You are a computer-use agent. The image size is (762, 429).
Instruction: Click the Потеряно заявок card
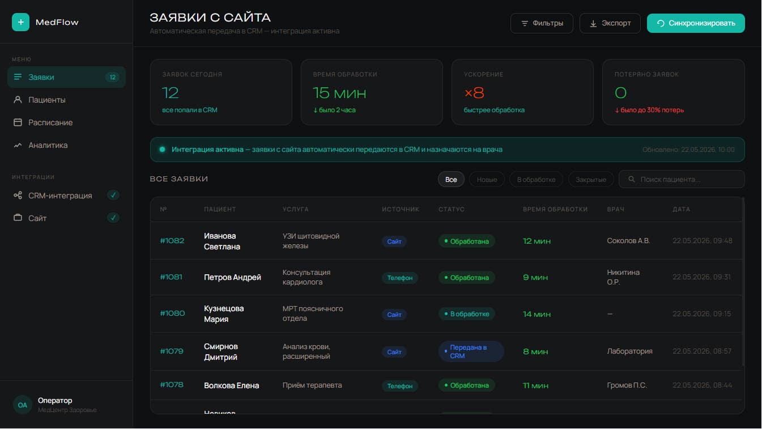(674, 92)
